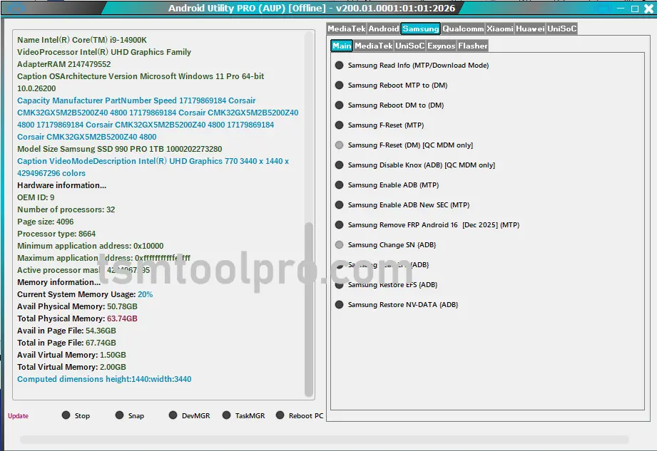Select Samsung Enable ADB New SEC (MTP)

coord(402,205)
